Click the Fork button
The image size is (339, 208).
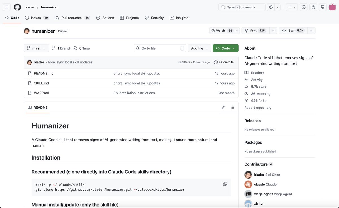point(255,31)
